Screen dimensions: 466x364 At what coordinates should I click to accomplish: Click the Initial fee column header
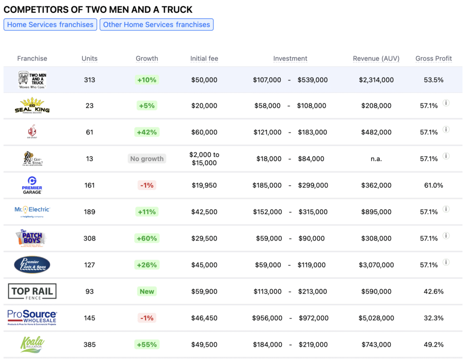204,58
